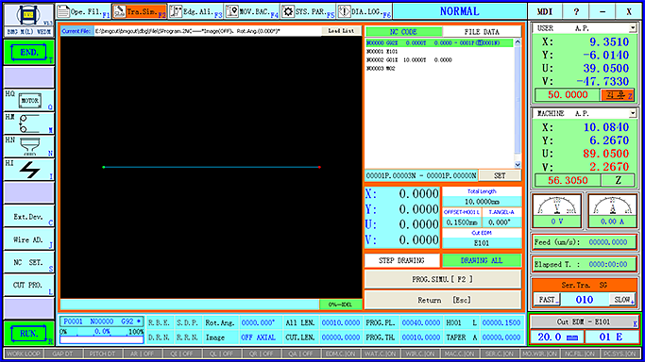Image resolution: width=645 pixels, height=362 pixels.
Task: Click the Cut EDM E101 value
Action: click(482, 243)
